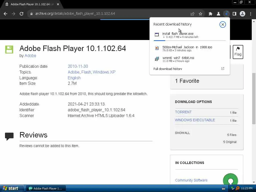
Task: Close the Adobe Flash Player browser tab
Action: [58, 4]
